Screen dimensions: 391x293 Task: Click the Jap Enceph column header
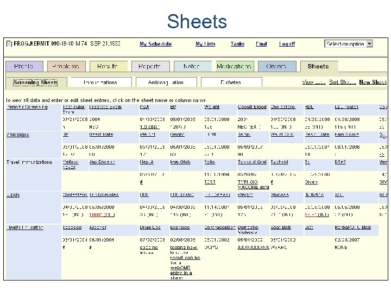[102, 162]
